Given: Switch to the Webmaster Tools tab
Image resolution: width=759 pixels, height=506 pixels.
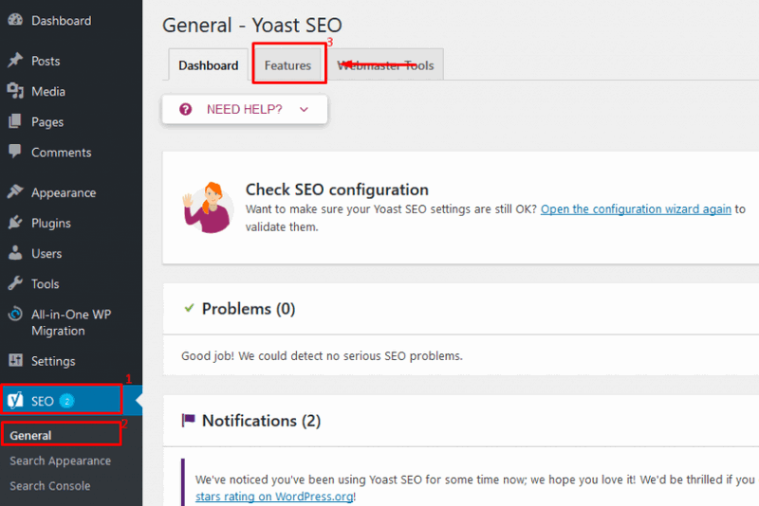Looking at the screenshot, I should (x=385, y=65).
